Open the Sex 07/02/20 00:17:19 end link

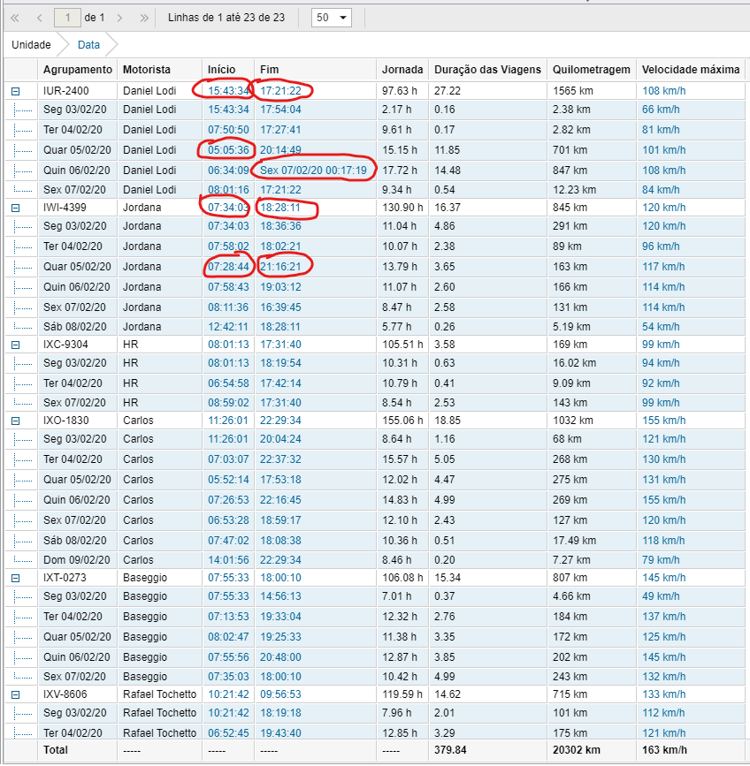[x=312, y=170]
